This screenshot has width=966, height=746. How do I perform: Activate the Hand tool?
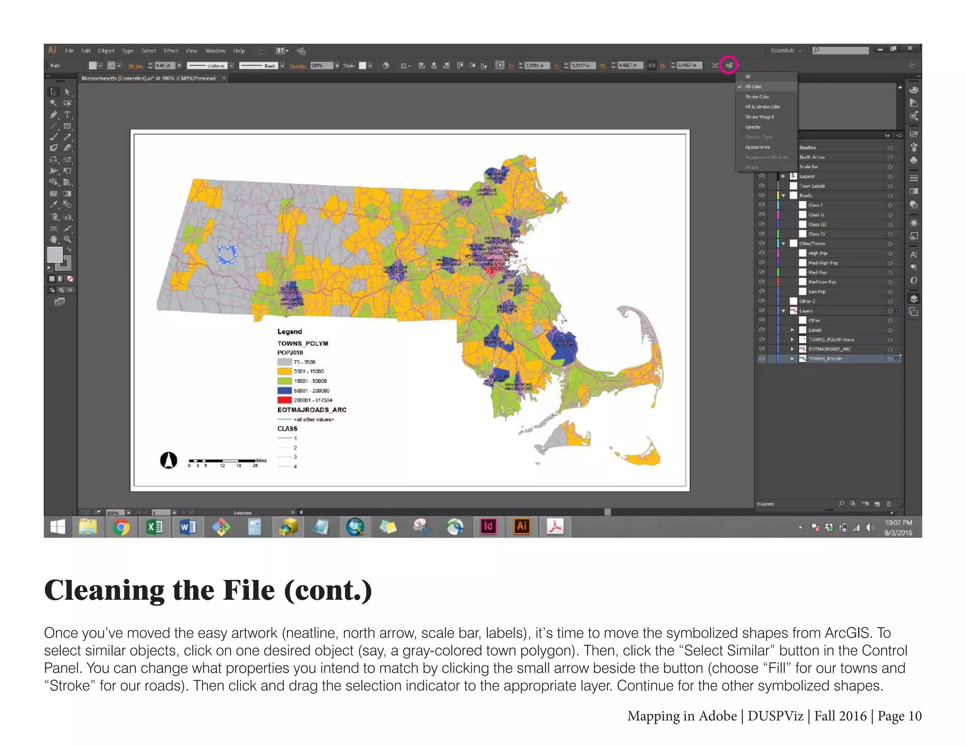54,239
